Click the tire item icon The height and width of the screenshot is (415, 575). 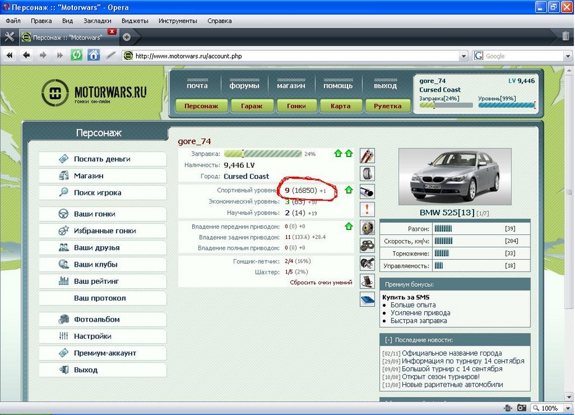point(367,174)
